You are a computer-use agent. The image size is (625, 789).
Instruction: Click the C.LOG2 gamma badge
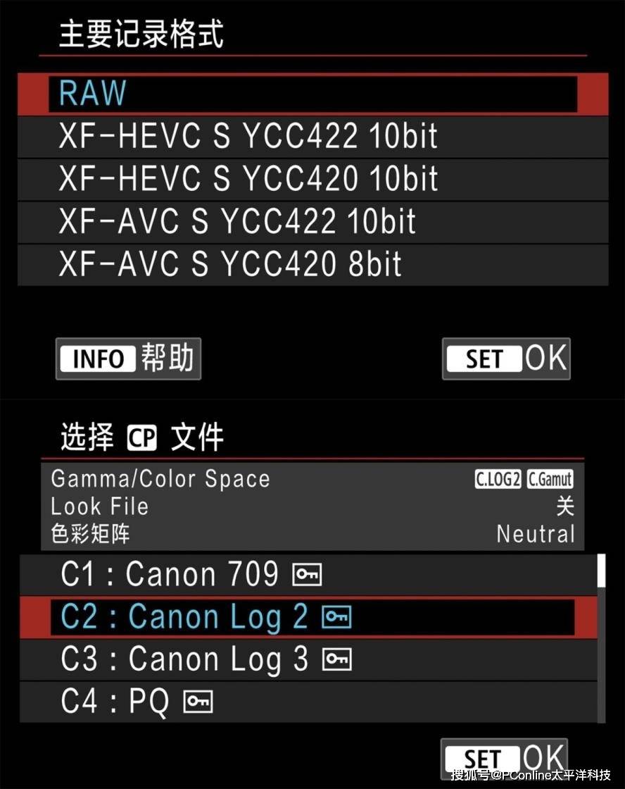498,480
